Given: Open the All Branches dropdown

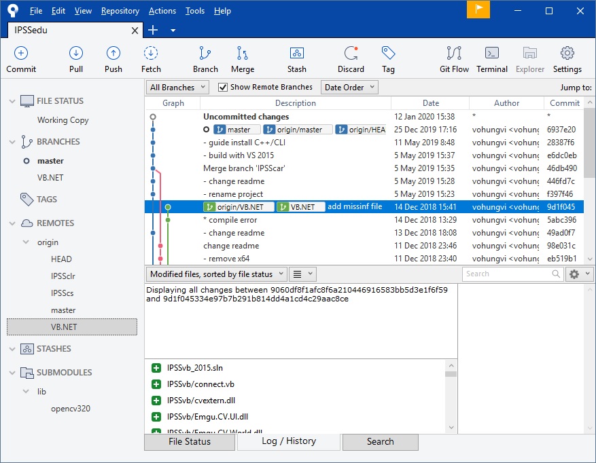Looking at the screenshot, I should tap(177, 88).
